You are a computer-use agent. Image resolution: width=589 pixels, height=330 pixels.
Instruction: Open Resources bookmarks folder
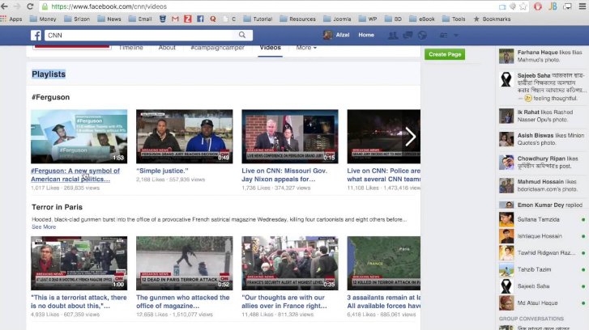click(298, 19)
